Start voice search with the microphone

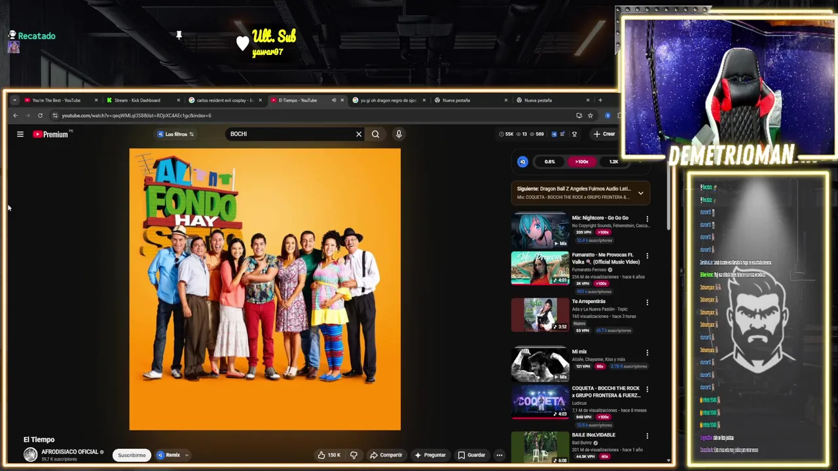pos(399,134)
